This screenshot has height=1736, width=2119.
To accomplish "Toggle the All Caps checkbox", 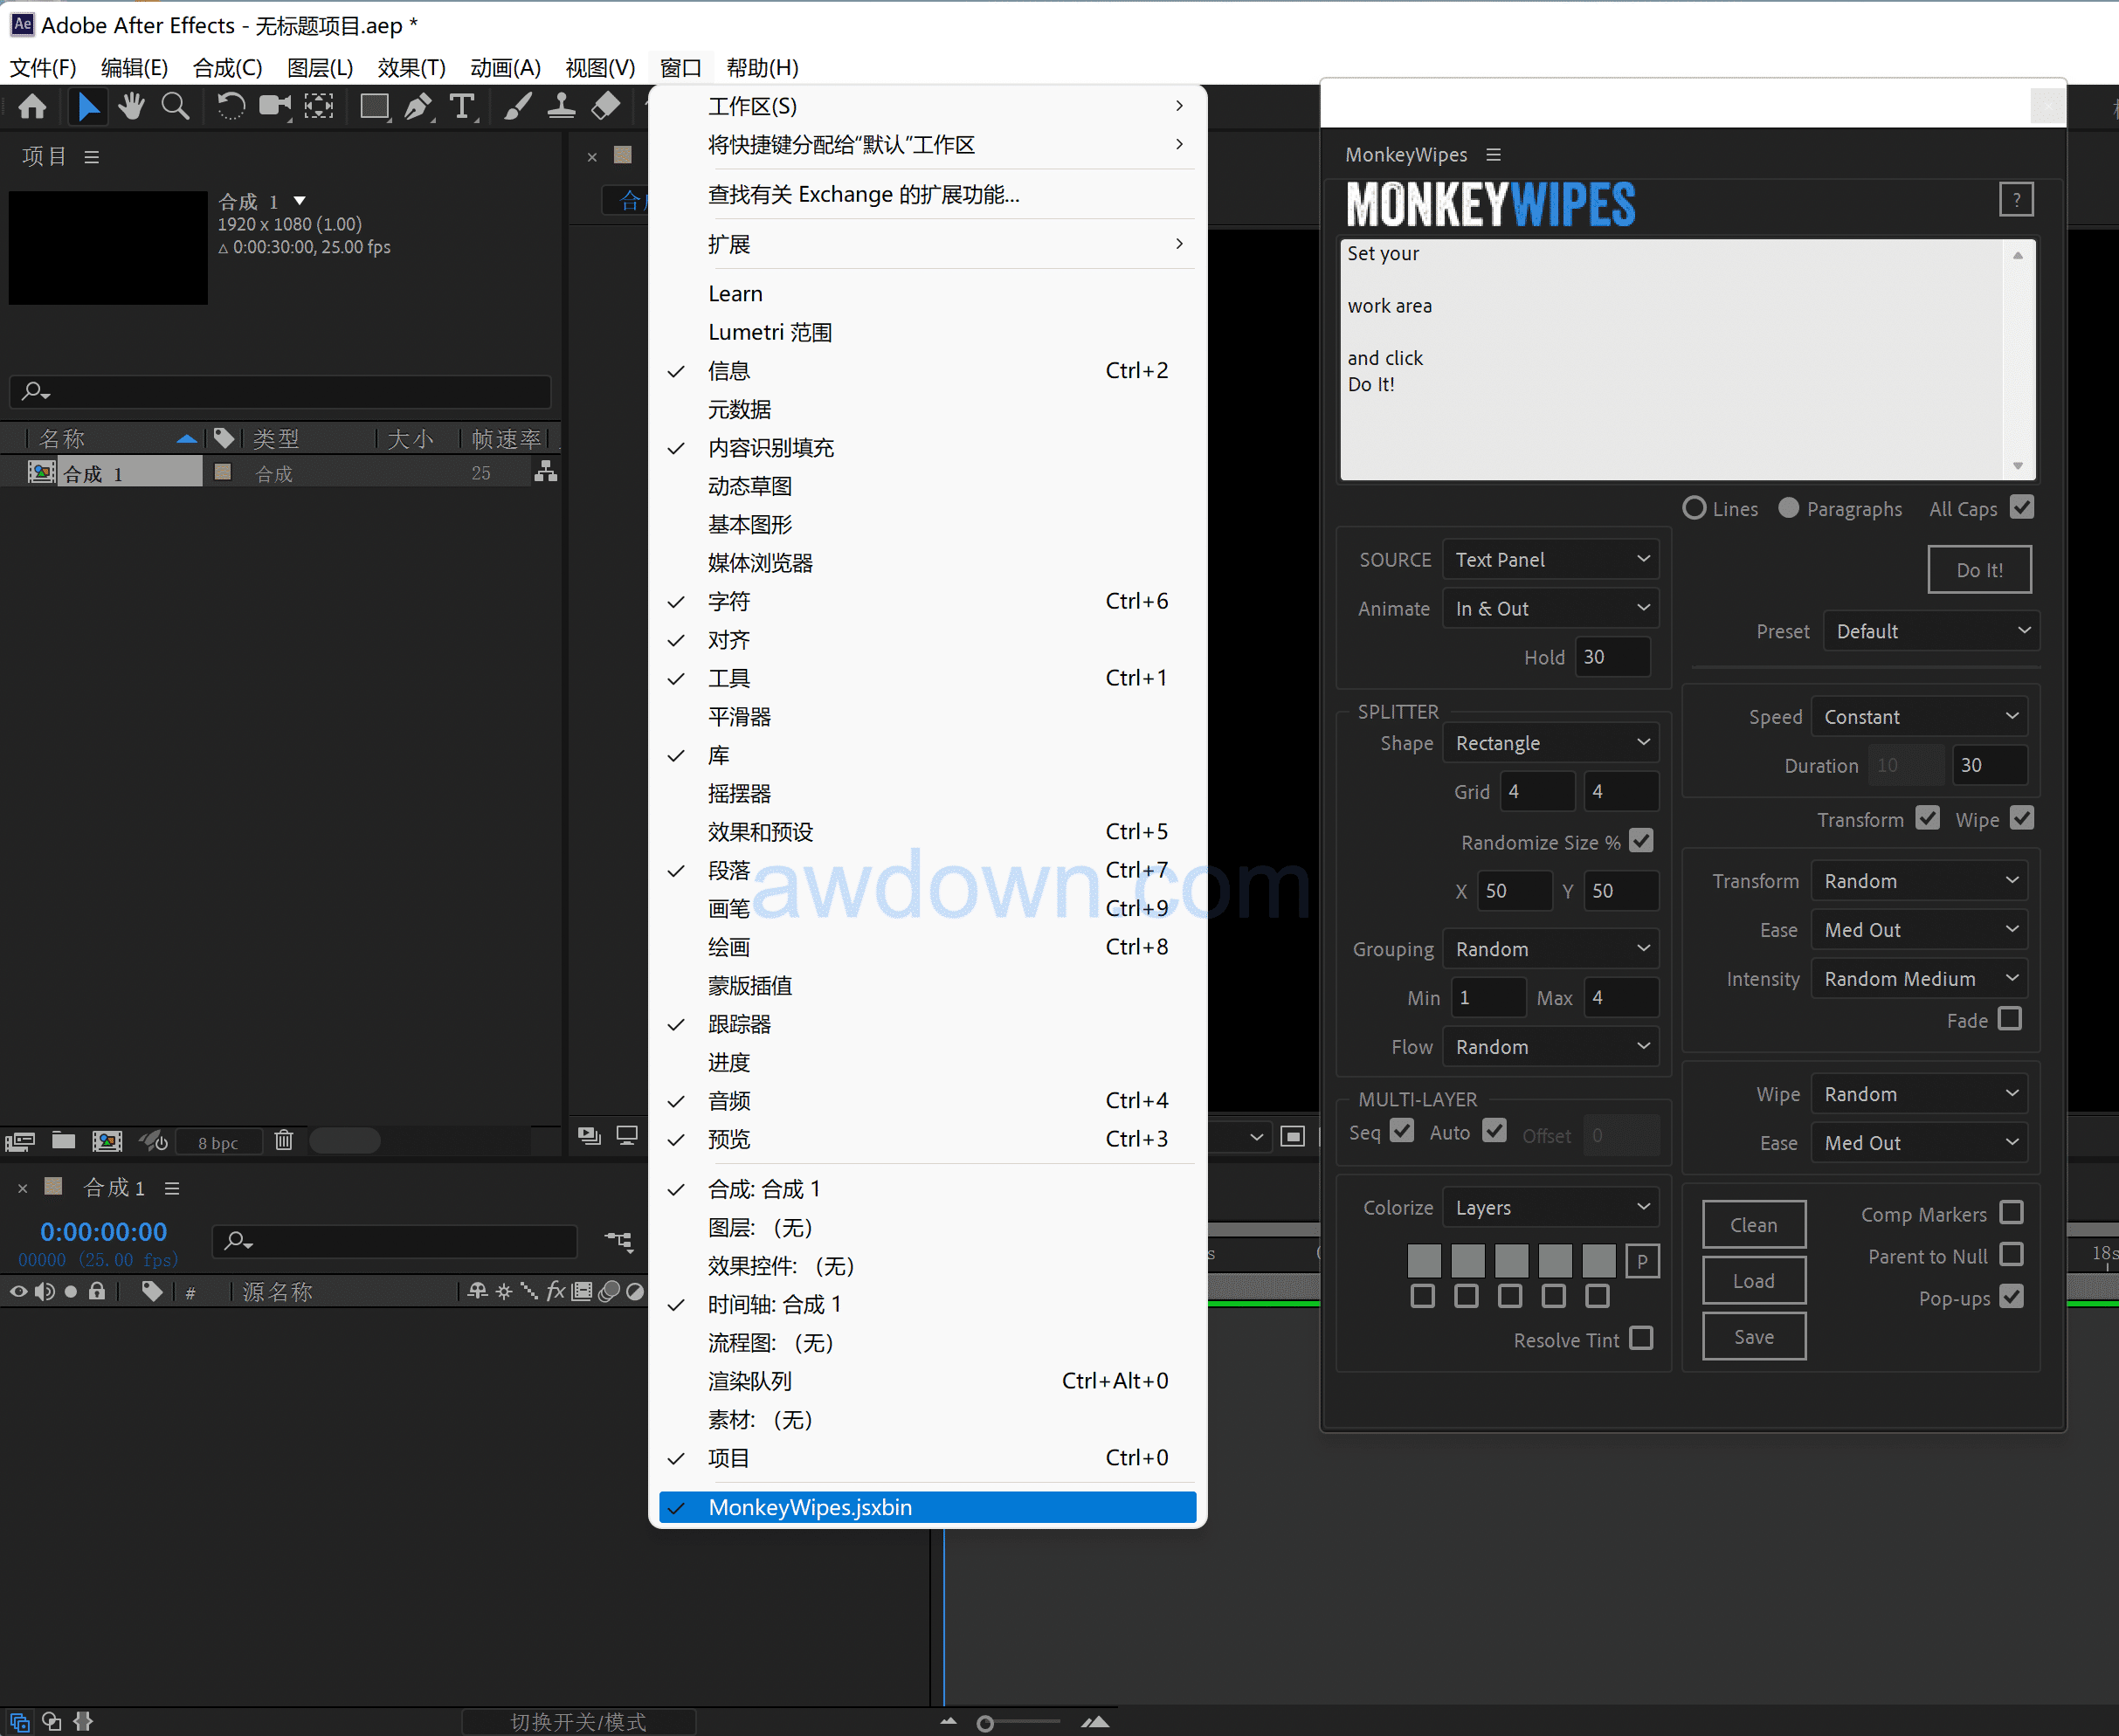I will (2022, 508).
